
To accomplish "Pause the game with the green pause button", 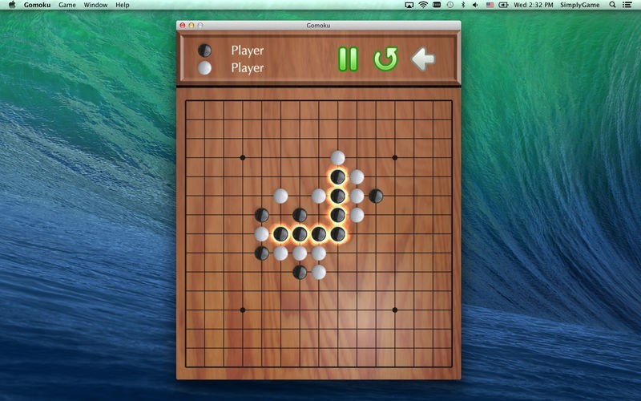I will pos(348,59).
